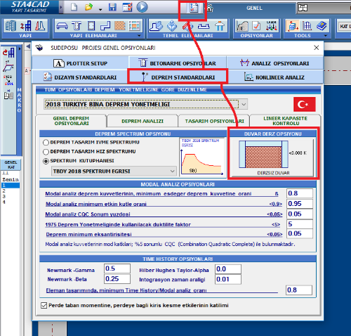351x336 pixels.
Task: Select brick wall icon in YAPI ELEMANLARI
Action: (120, 26)
